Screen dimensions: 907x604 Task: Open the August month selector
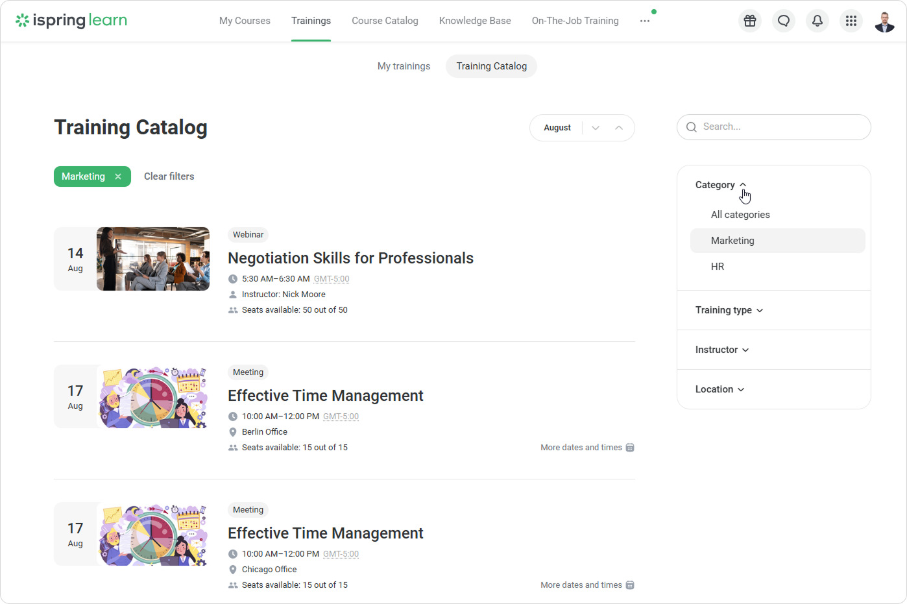click(557, 128)
